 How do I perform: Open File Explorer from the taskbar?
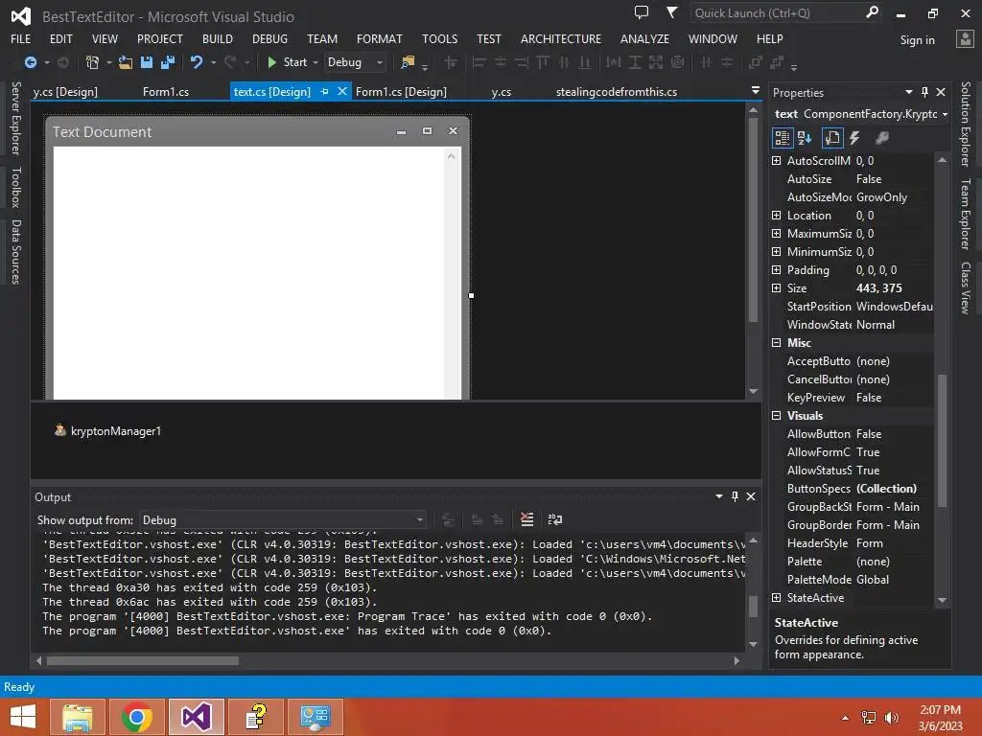[x=78, y=717]
